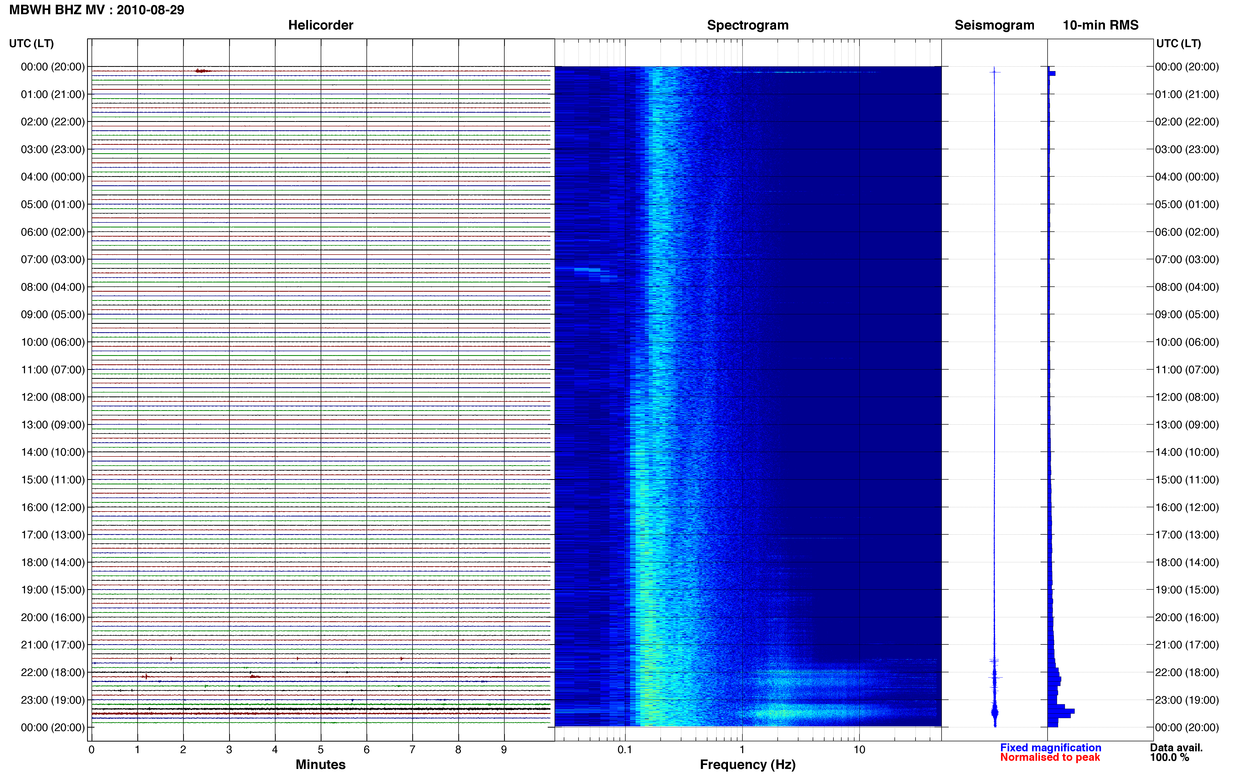
Task: Click the left '15:00 (11:00)' time label
Action: pyautogui.click(x=53, y=480)
